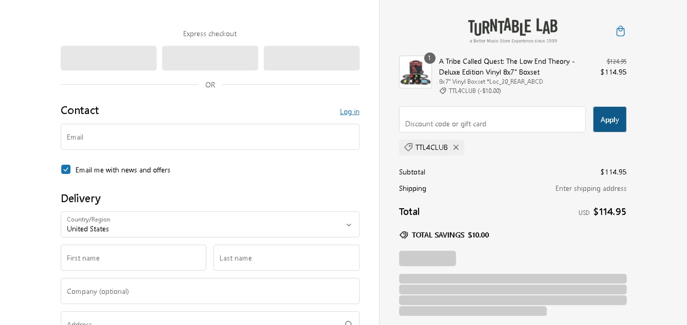Click the first express checkout button
Viewport: 687px width, 325px height.
[109, 58]
